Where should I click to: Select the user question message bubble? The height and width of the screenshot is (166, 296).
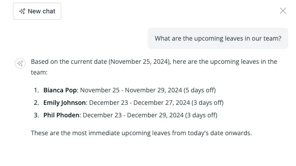point(218,38)
